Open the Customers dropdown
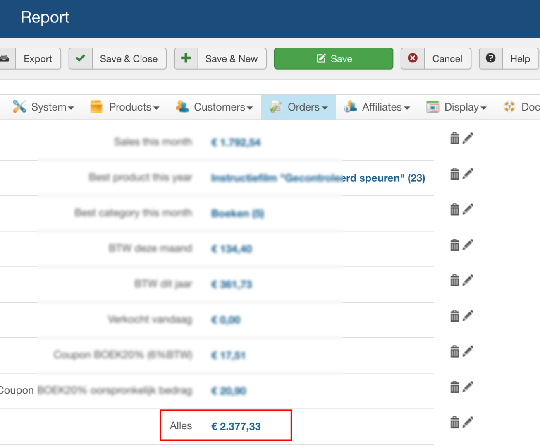540x447 pixels. (214, 107)
